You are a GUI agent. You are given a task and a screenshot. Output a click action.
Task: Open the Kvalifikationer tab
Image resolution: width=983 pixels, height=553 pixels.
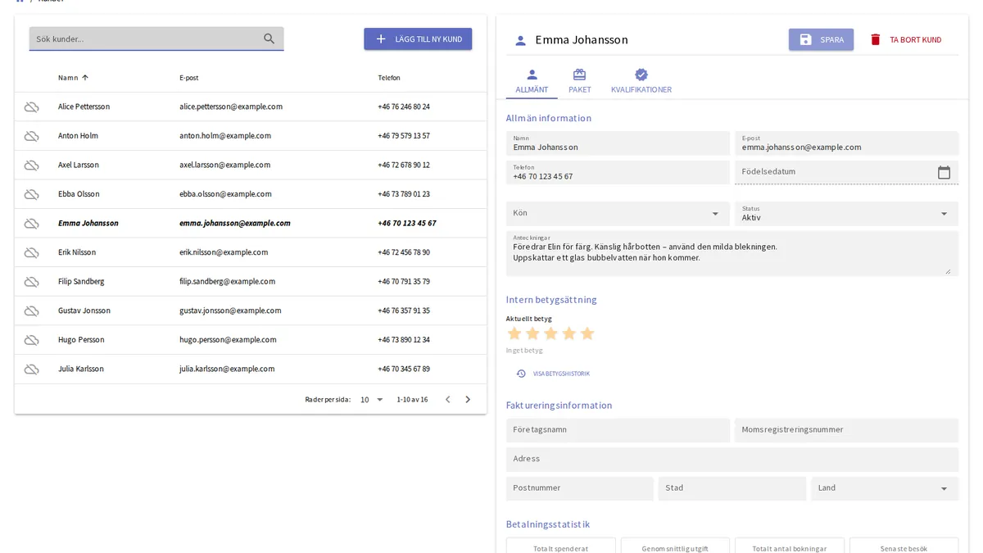(641, 82)
